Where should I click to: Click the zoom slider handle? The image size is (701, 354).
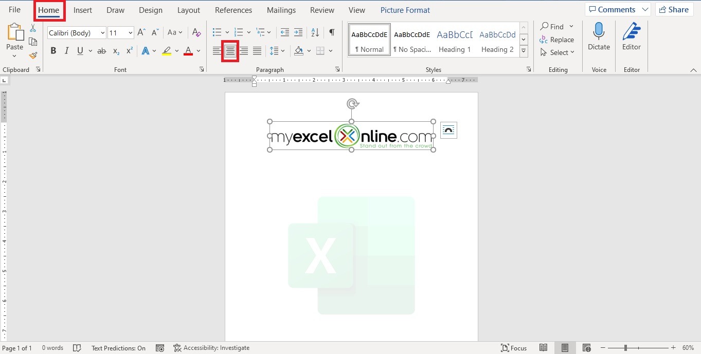(x=625, y=348)
